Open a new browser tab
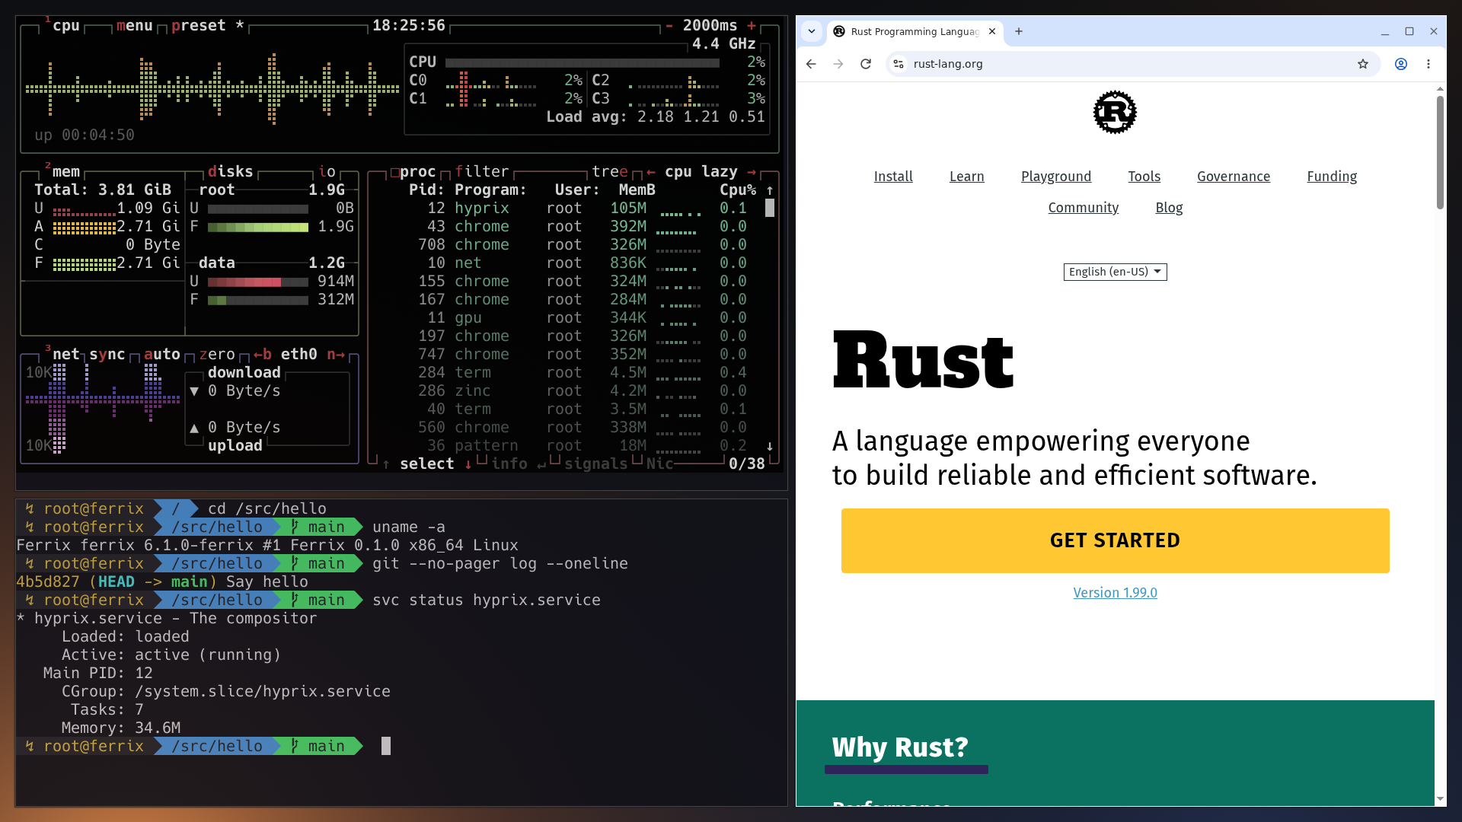 click(1019, 31)
